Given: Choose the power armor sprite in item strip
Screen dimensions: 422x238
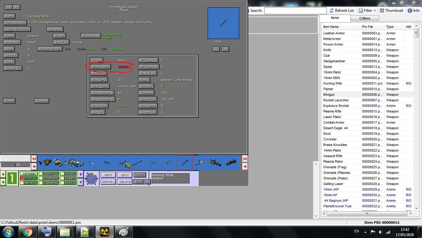Looking at the screenshot, I should coord(76,163).
